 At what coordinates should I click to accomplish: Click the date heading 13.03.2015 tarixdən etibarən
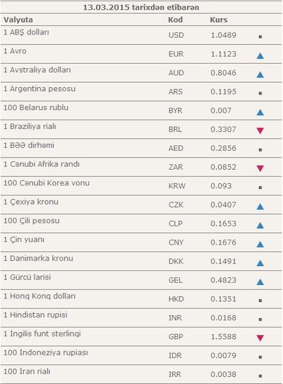tap(141, 7)
